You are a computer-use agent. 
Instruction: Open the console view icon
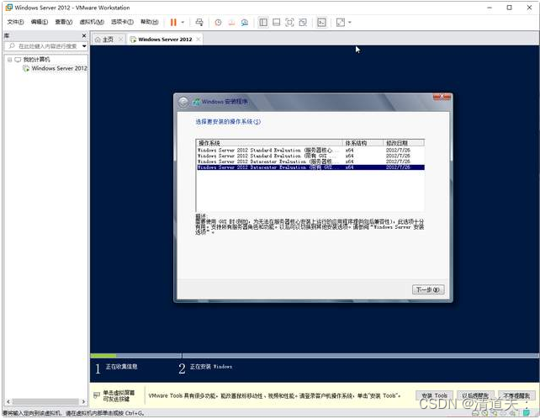pyautogui.click(x=321, y=23)
